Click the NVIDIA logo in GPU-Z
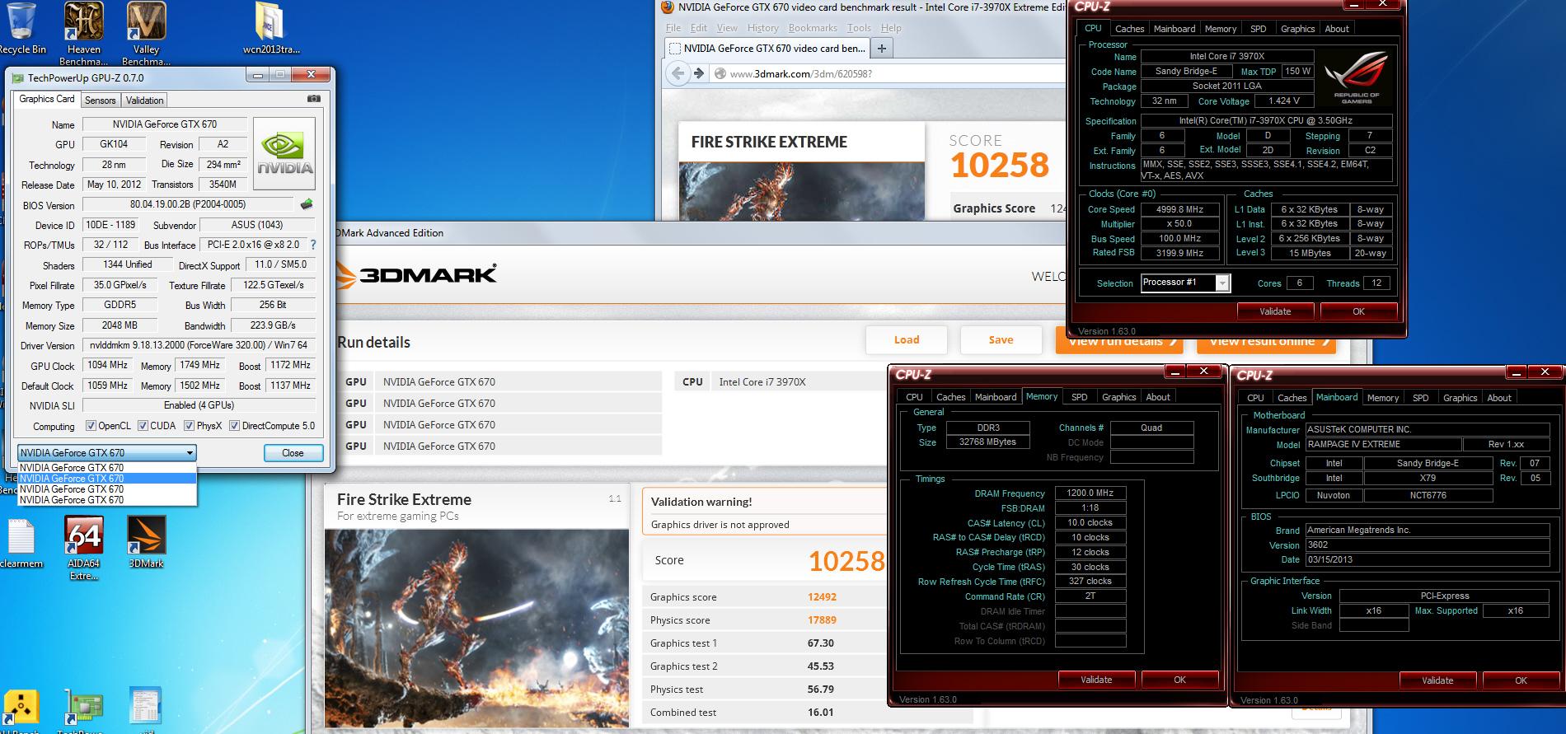Screen dimensions: 1566x734 pyautogui.click(x=284, y=154)
